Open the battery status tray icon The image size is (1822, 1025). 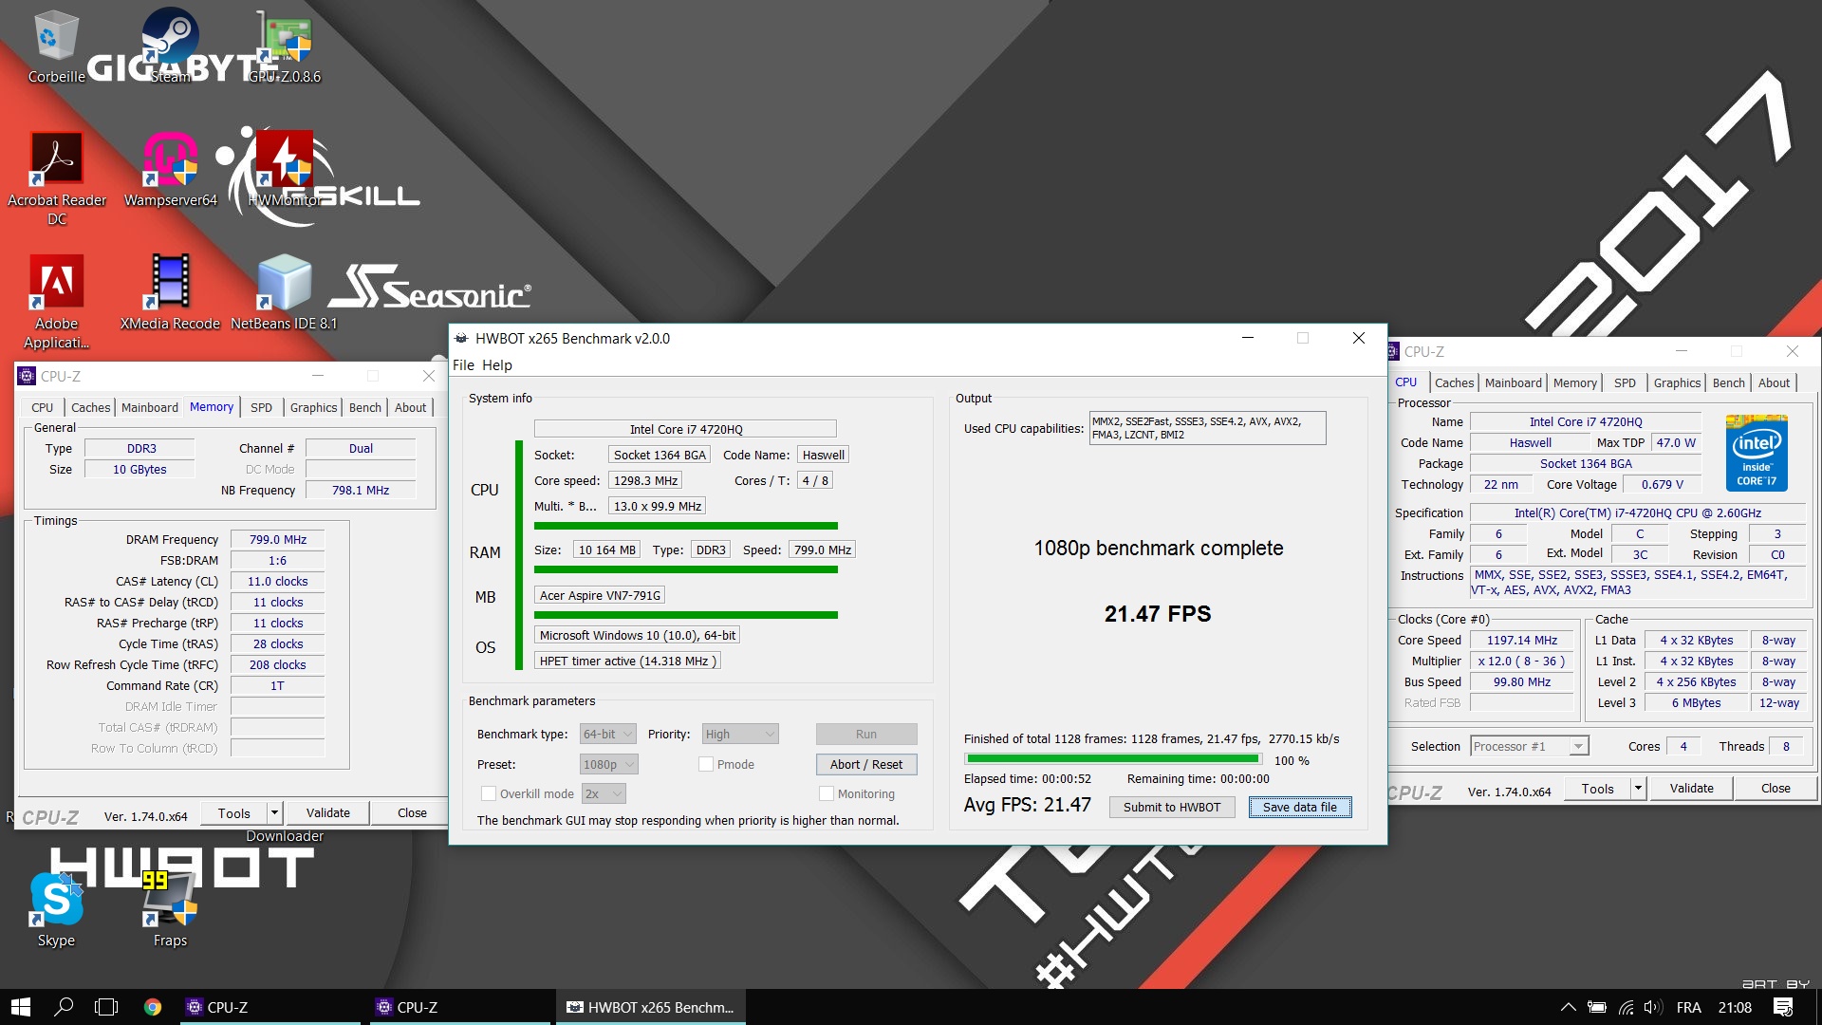[x=1597, y=1007]
